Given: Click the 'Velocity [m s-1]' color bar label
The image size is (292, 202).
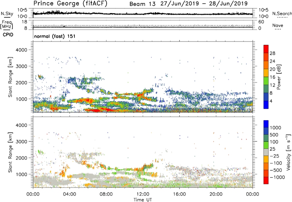Looking at the screenshot, I should tap(288, 152).
